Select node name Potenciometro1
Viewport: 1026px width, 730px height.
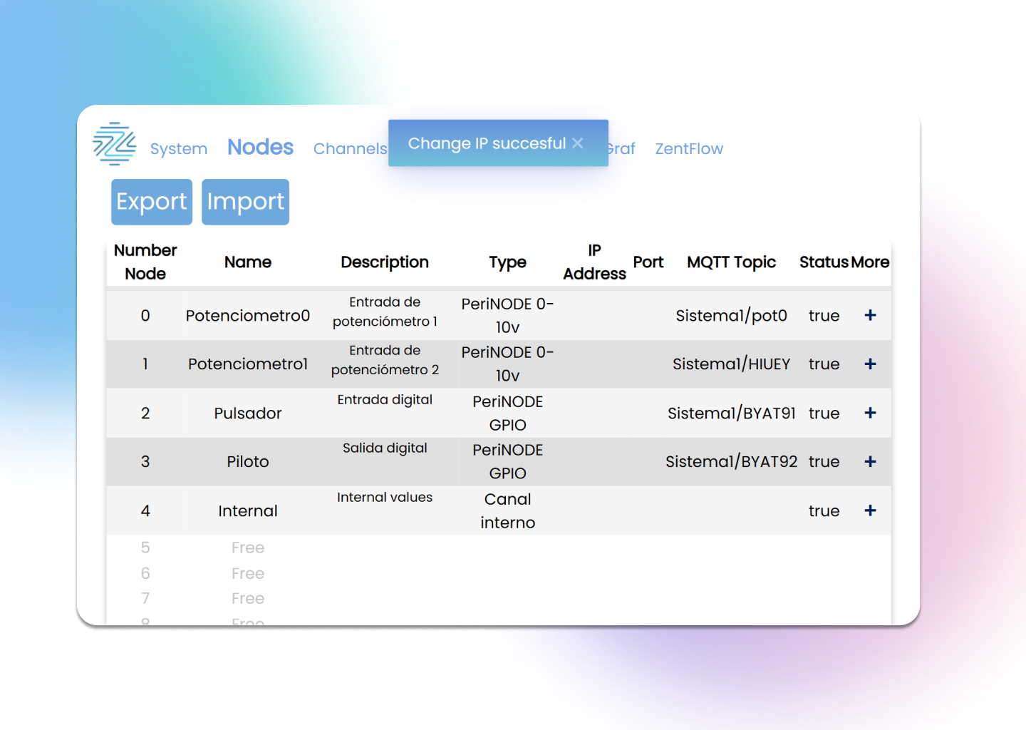point(248,364)
